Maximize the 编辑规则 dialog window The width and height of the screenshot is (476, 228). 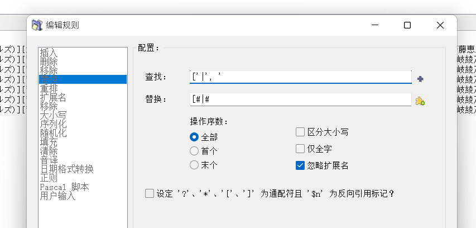(x=407, y=25)
